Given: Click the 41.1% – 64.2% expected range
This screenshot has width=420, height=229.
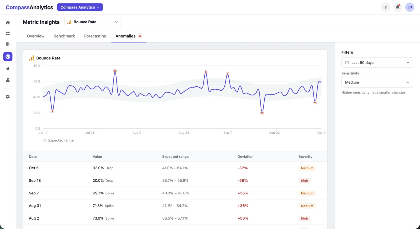Looking at the screenshot, I should (x=175, y=206).
